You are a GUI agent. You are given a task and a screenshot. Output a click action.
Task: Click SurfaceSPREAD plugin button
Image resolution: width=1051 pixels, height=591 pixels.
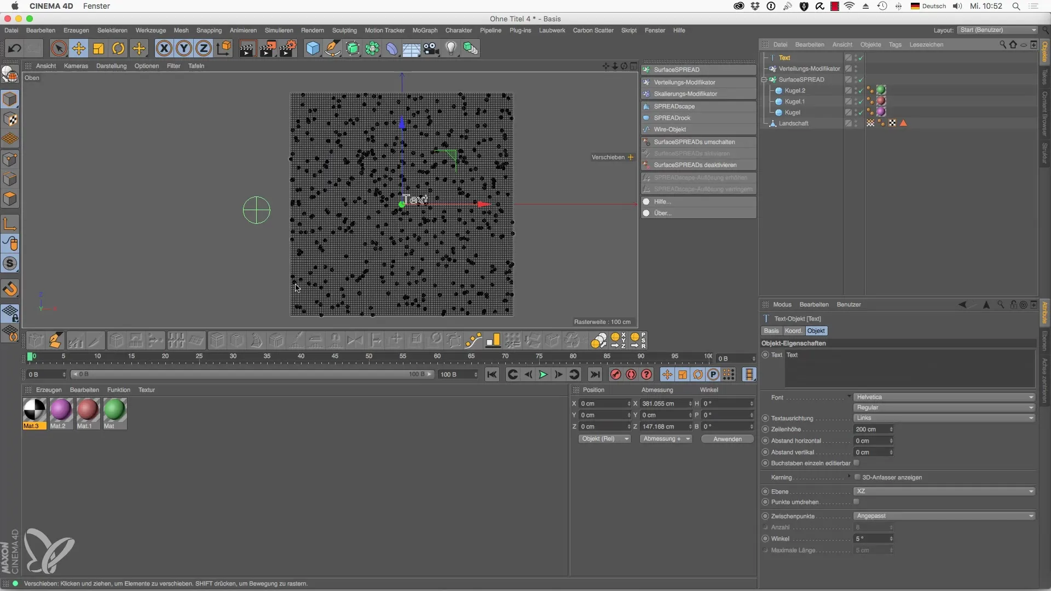tap(698, 70)
